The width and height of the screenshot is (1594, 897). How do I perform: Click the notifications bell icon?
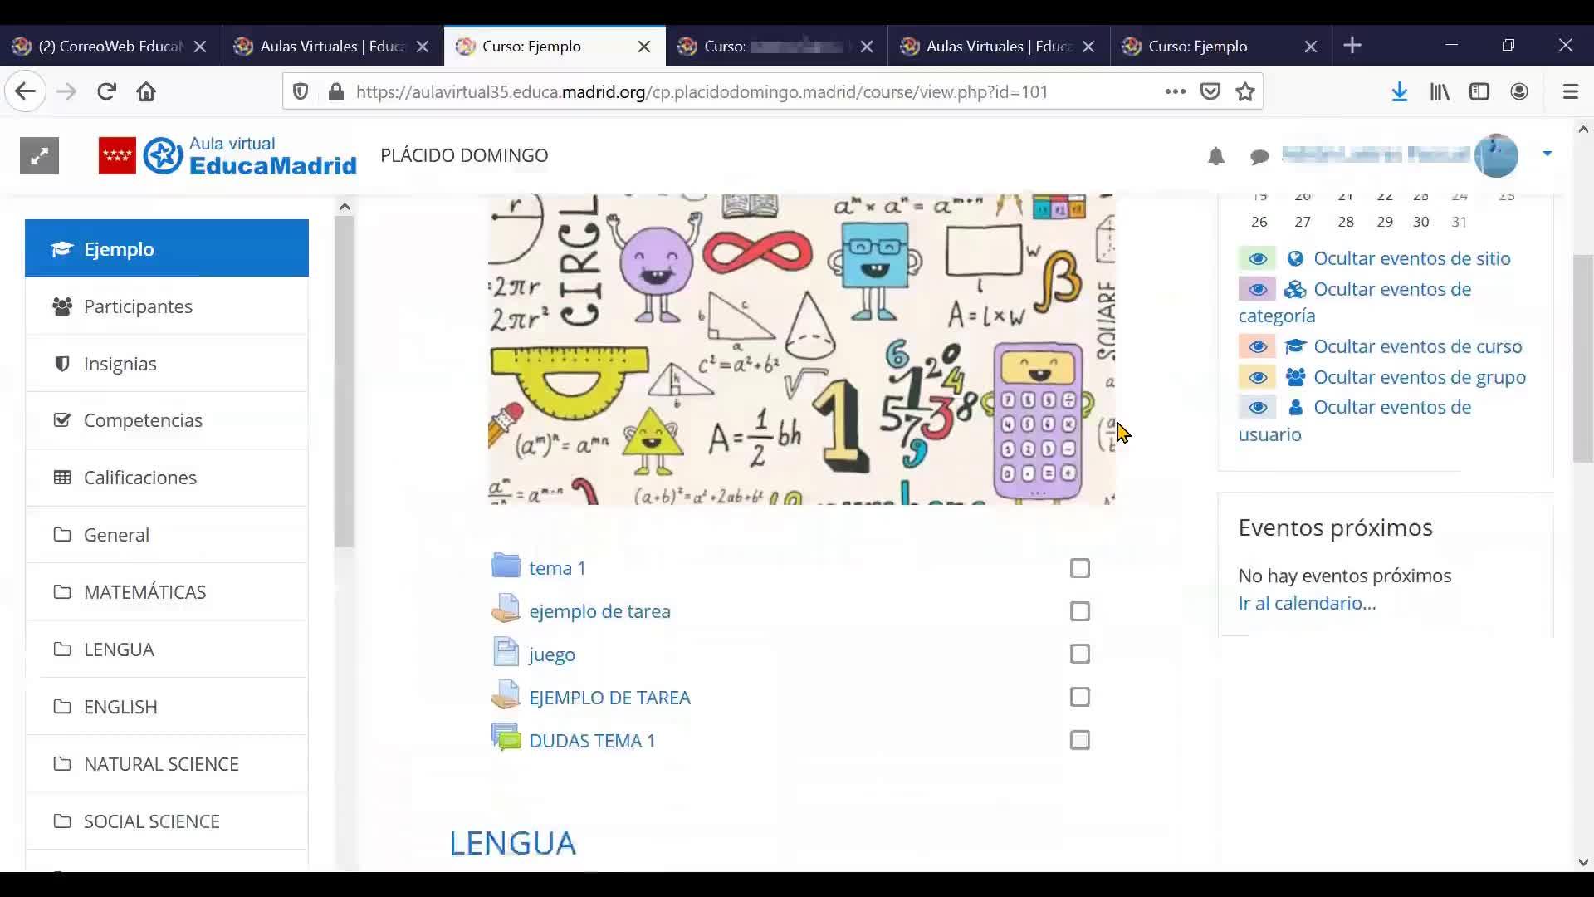1216,156
